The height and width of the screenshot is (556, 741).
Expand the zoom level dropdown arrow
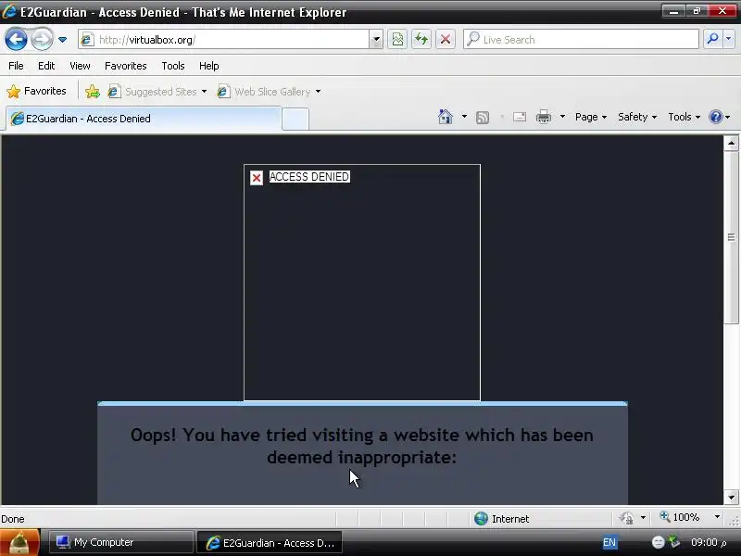click(x=717, y=518)
